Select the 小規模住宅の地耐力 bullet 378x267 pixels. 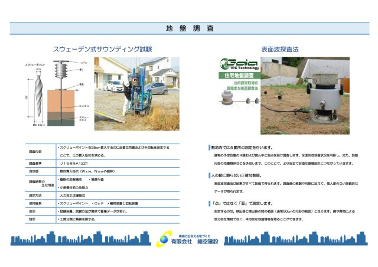tap(73, 187)
